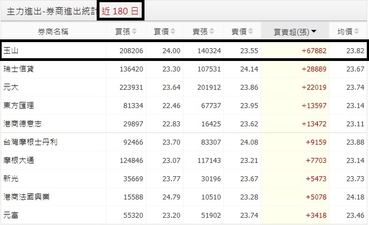Toggle 買賣超(張) descending sort arrow
369x225 pixels.
[313, 31]
